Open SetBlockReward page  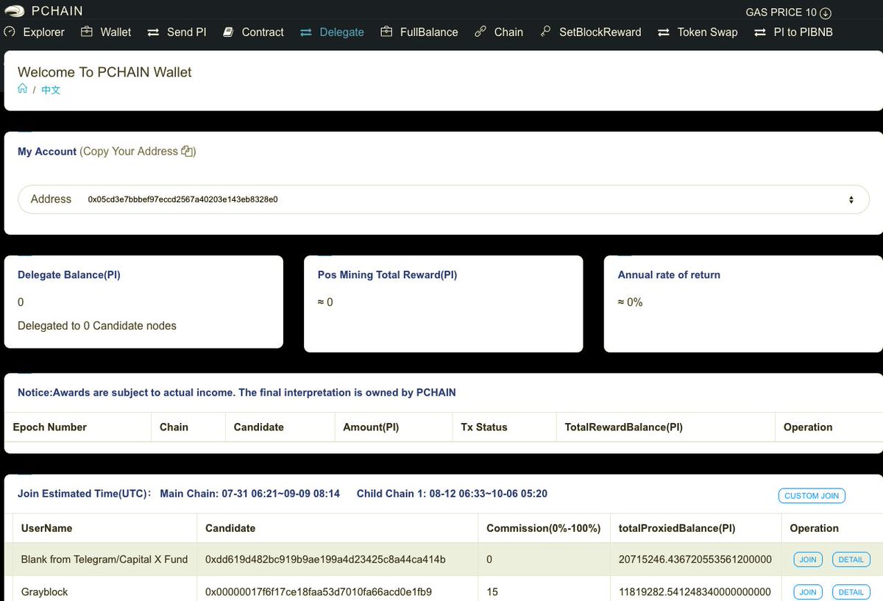pos(600,32)
